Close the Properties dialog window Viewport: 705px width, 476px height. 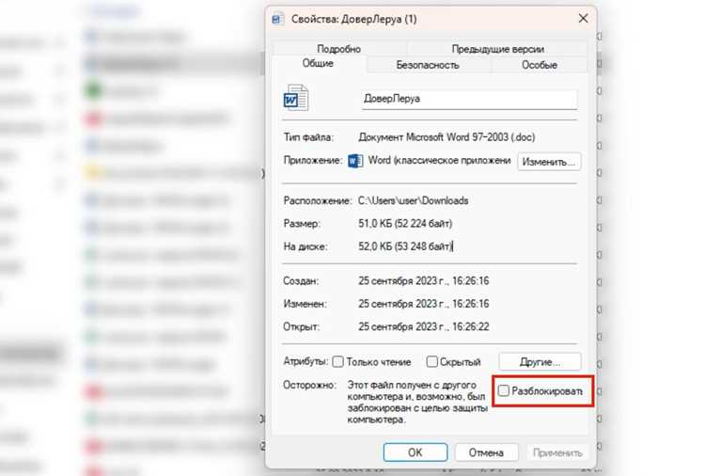pyautogui.click(x=583, y=19)
